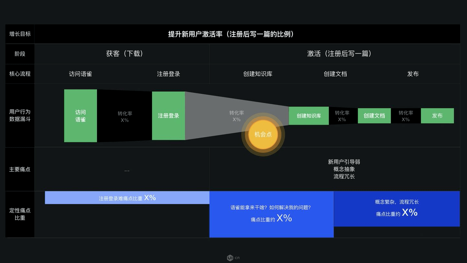Click the green 创建文档 block
The height and width of the screenshot is (263, 467).
374,116
